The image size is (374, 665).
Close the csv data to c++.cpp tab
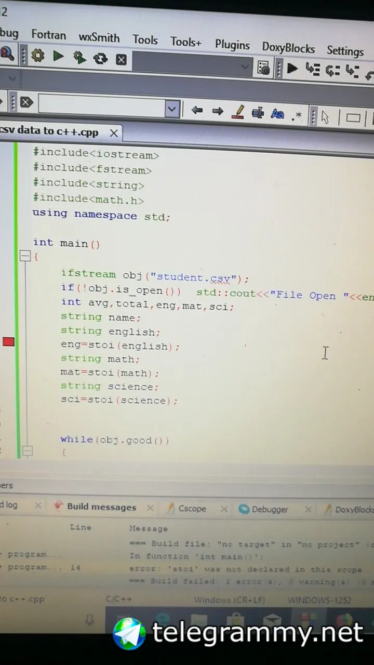[x=114, y=133]
